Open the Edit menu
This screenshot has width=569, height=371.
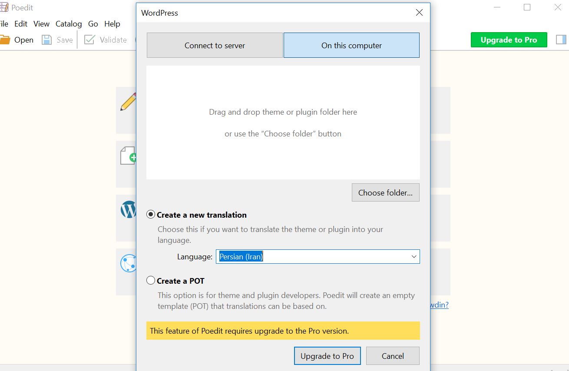point(21,24)
